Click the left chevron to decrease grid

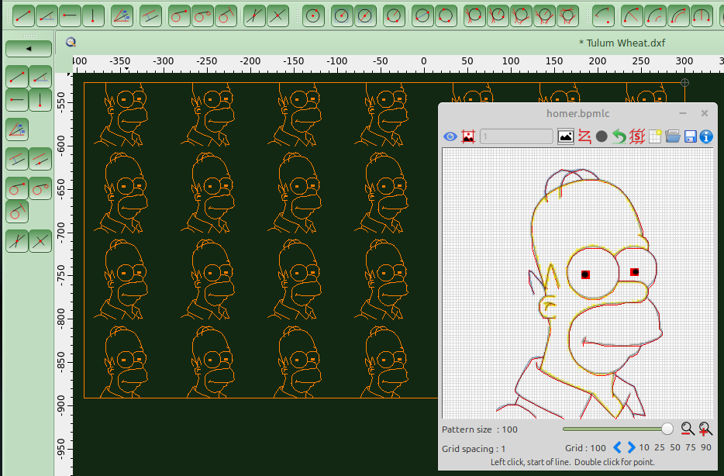[x=618, y=447]
